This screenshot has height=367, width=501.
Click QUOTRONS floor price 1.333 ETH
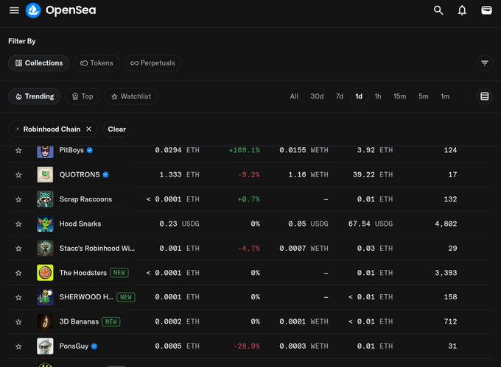pos(179,175)
